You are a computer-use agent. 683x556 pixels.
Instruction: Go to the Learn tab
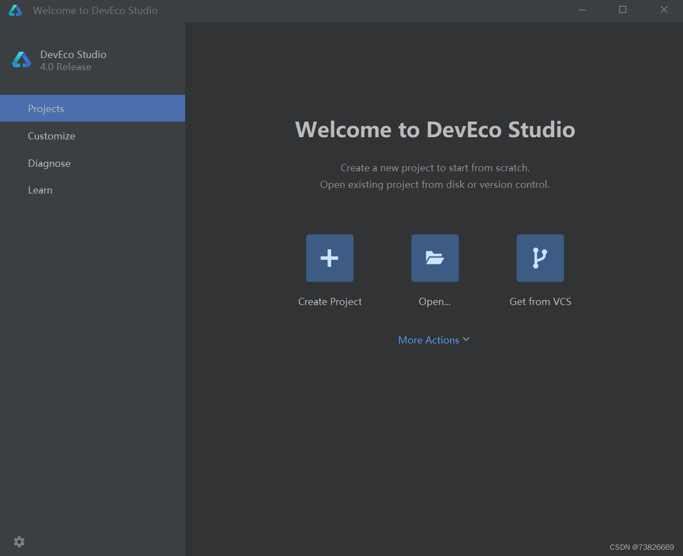[93, 190]
